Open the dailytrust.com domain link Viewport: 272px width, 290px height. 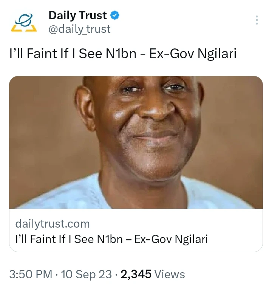click(x=53, y=224)
